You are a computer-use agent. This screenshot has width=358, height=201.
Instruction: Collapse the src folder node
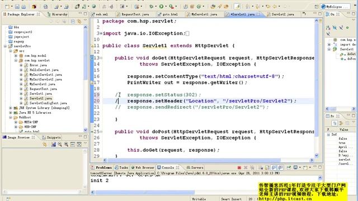point(11,51)
